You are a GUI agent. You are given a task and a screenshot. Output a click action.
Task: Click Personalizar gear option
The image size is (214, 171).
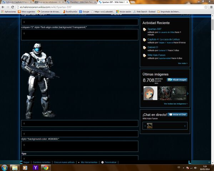109,162
